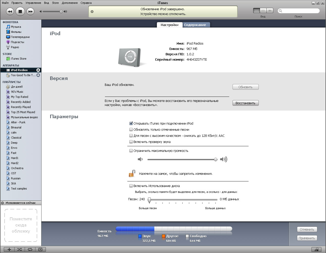Click the stop playback button
This screenshot has height=253, width=326.
20,11
